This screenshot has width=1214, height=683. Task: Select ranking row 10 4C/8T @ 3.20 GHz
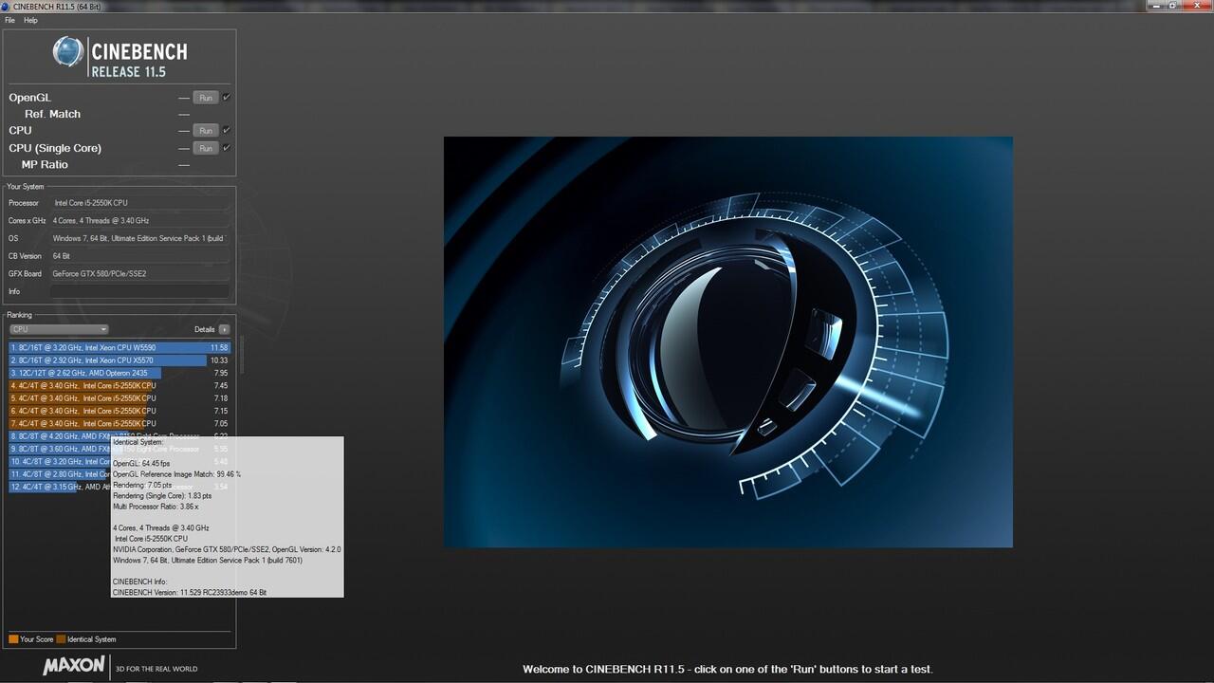60,461
